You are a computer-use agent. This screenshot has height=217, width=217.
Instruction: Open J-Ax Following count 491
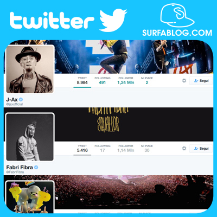103,81
